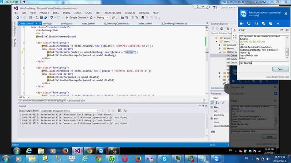Click the browser refresh icon in toolbar
Image resolution: width=291 pixels, height=163 pixels.
91,18
